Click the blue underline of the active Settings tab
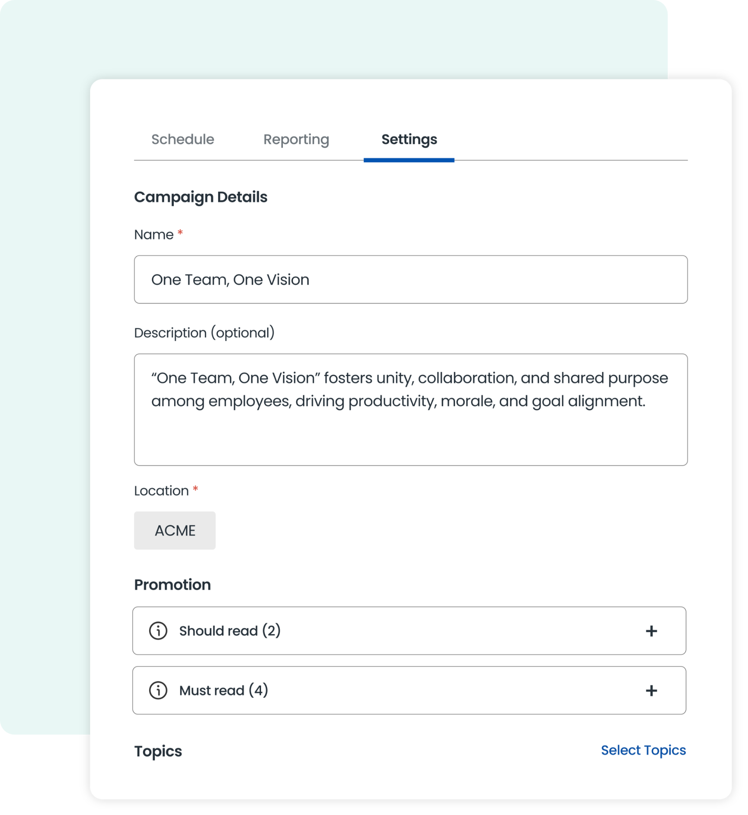Viewport: 748px width, 815px height. tap(409, 160)
